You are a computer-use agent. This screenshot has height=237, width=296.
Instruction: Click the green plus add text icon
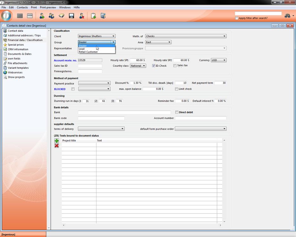(56, 141)
